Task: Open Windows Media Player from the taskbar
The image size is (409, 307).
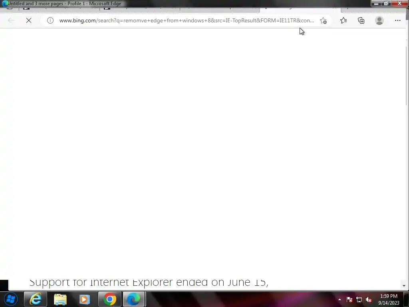Action: coord(85,299)
